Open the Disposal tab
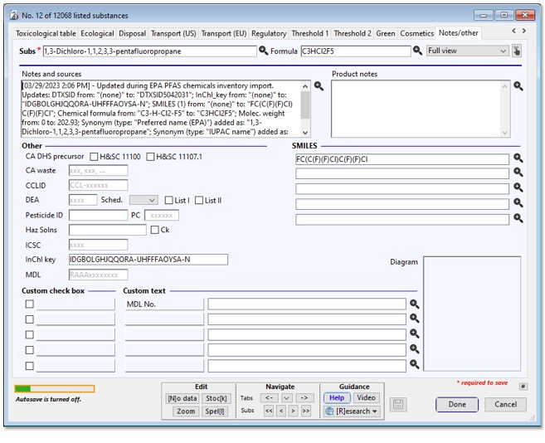 point(133,33)
